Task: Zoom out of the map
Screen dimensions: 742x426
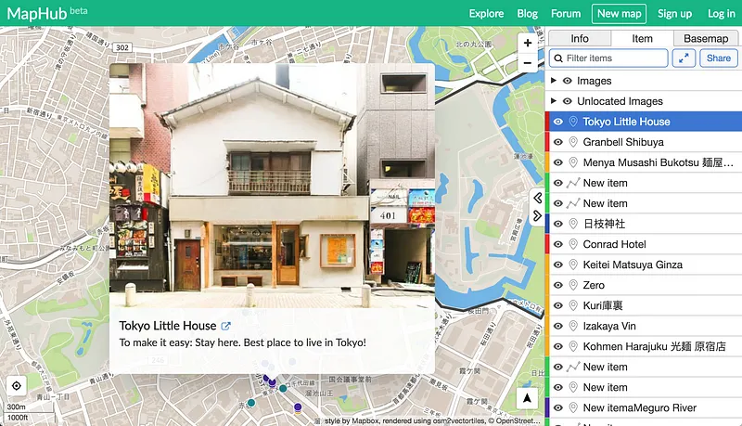Action: 528,62
